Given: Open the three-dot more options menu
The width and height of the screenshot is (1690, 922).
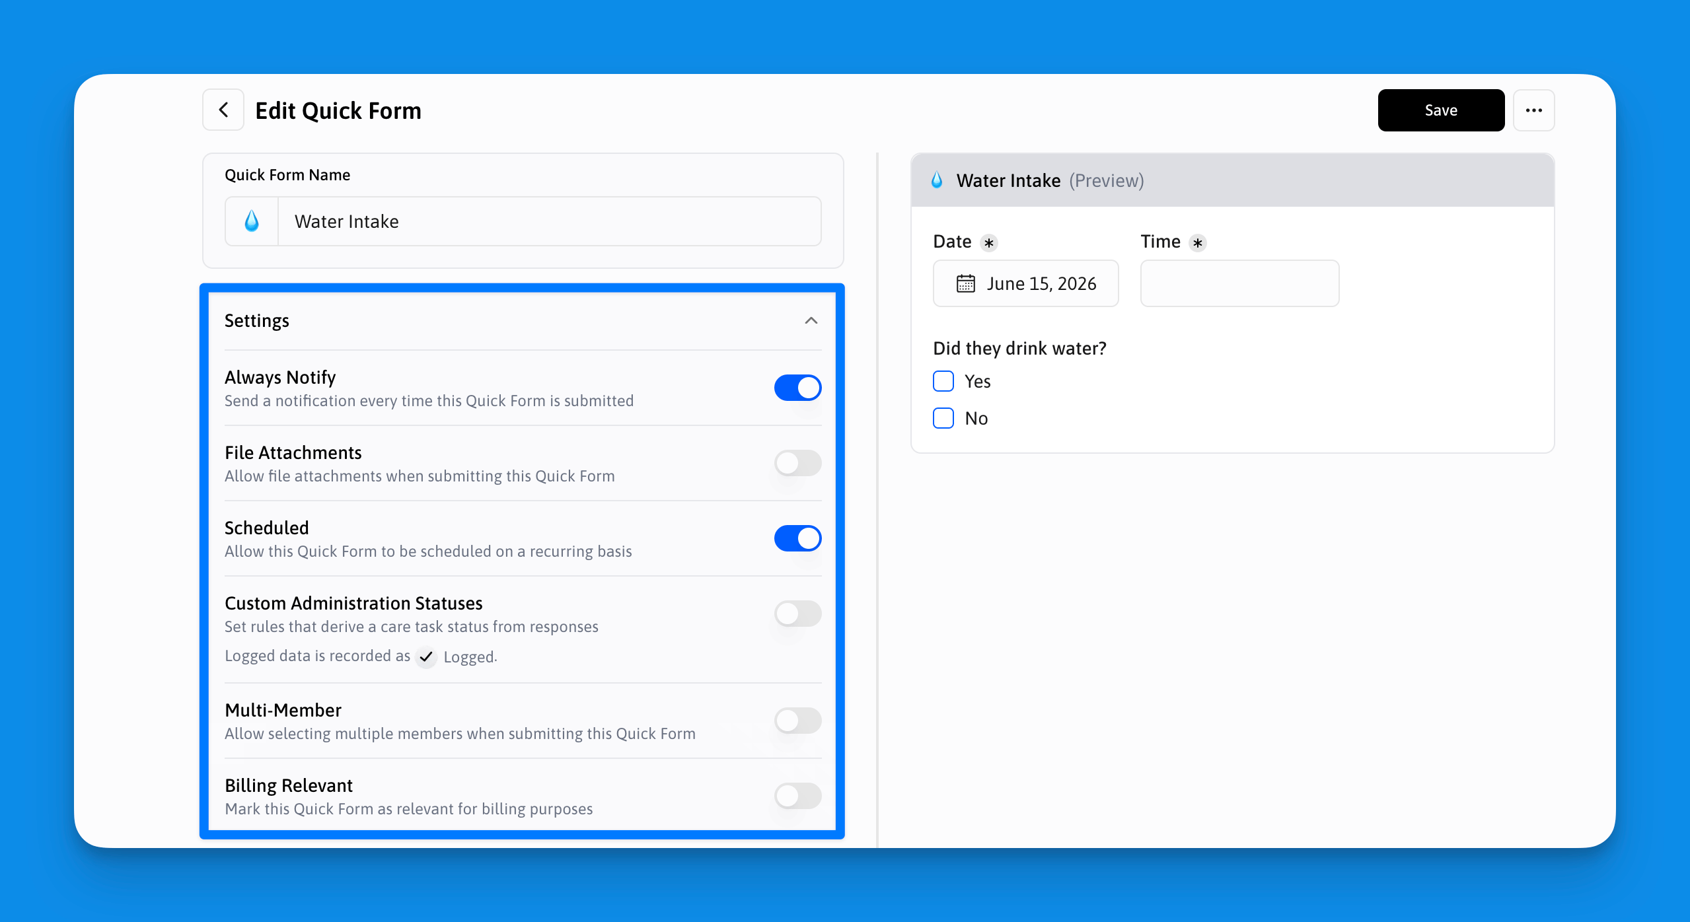Looking at the screenshot, I should pos(1533,110).
